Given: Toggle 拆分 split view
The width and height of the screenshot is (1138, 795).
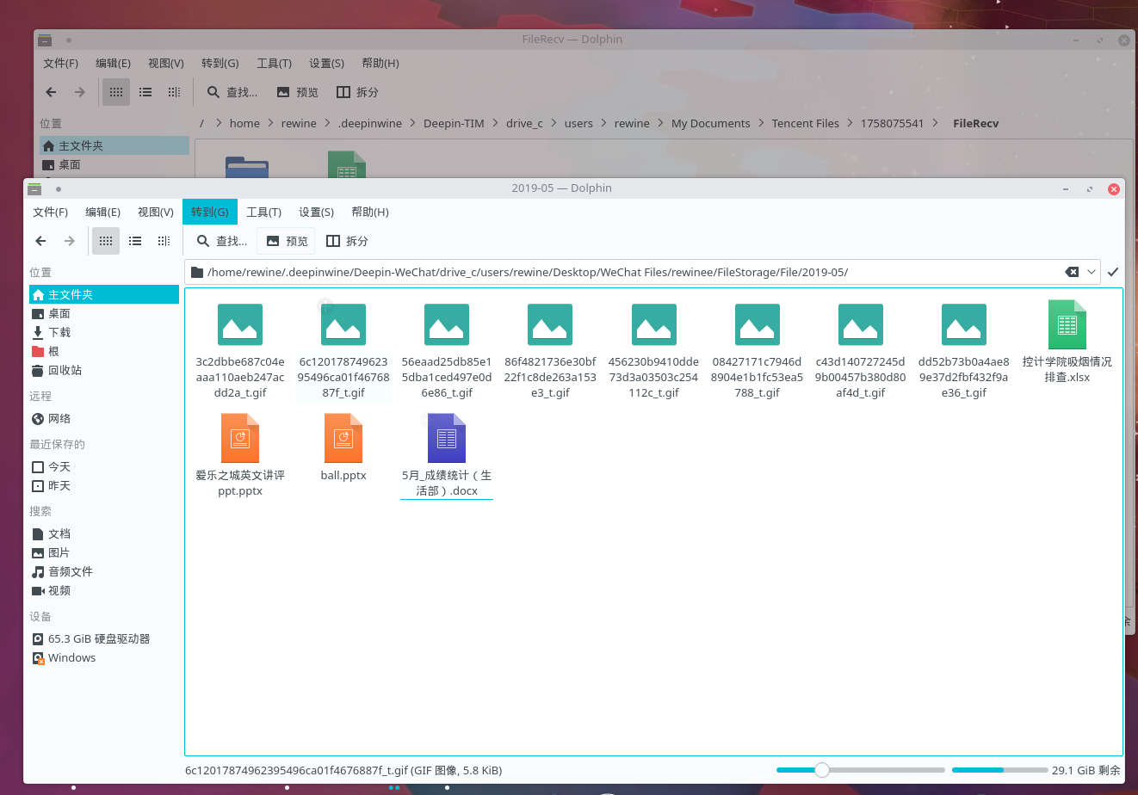Looking at the screenshot, I should pos(347,241).
